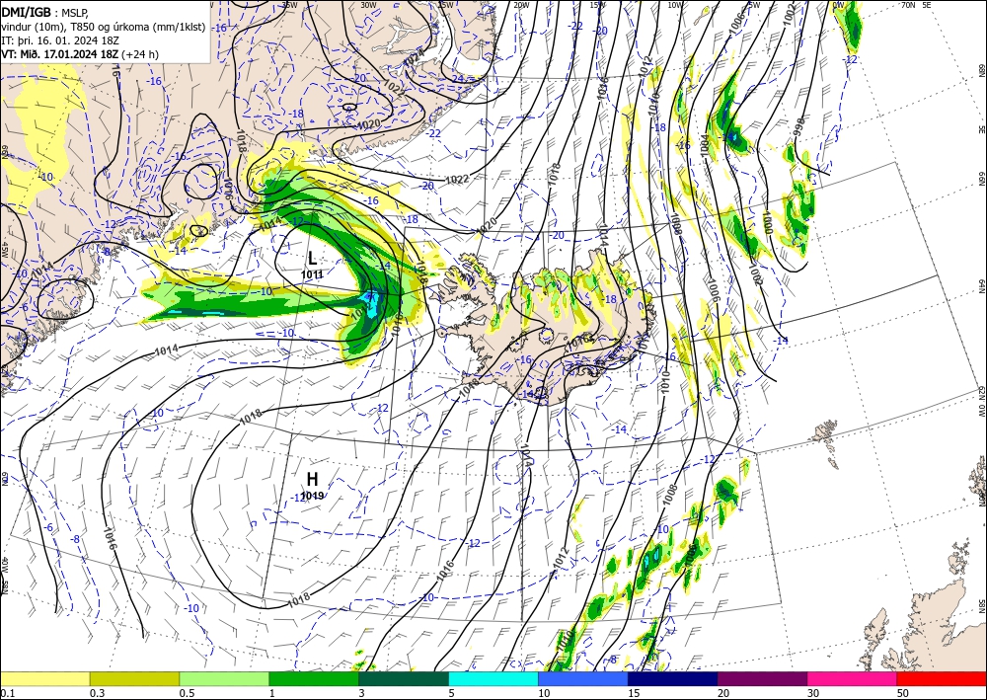Viewport: 987px width, 700px height.
Task: Choose the purple 20–30 legend swatch
Action: pos(762,678)
